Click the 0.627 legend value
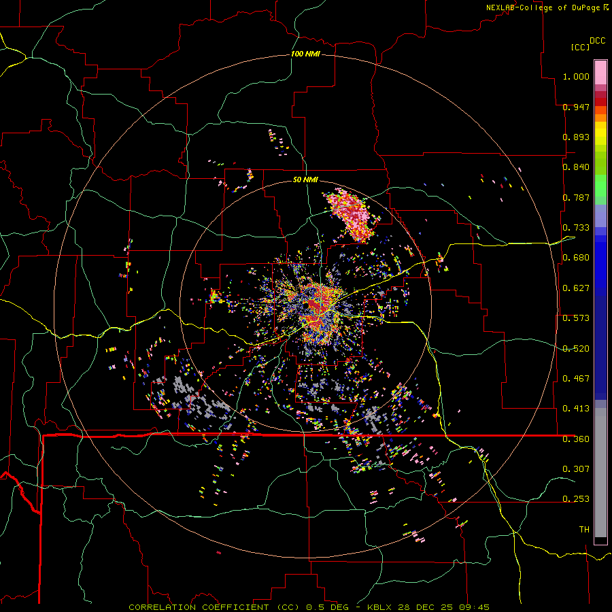Screen dimensions: 612x612 576,288
